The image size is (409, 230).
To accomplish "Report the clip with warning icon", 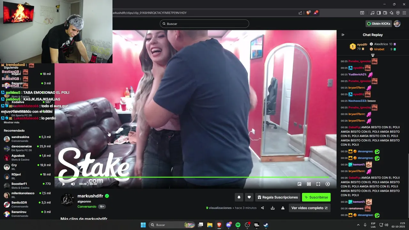I will (x=283, y=208).
